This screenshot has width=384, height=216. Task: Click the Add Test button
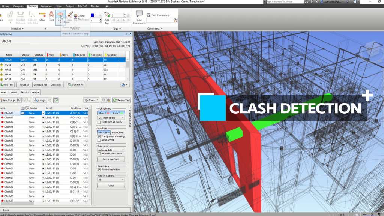coord(7,84)
